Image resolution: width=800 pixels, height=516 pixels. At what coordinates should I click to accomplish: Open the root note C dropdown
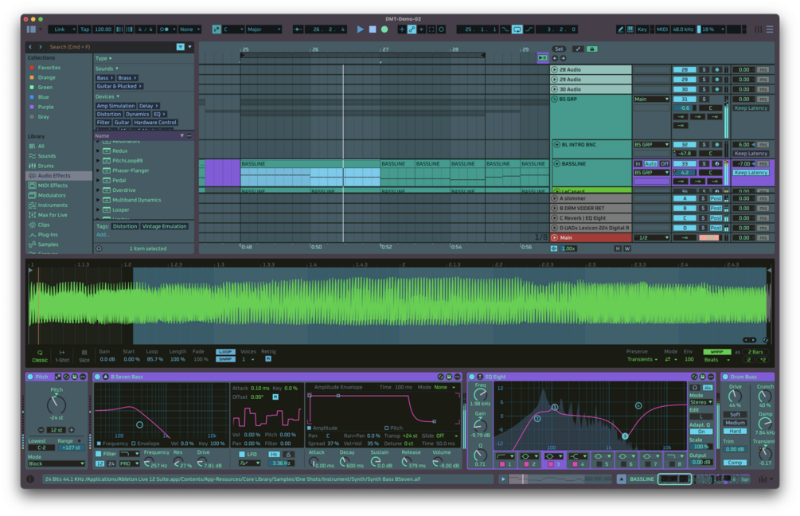pyautogui.click(x=233, y=29)
